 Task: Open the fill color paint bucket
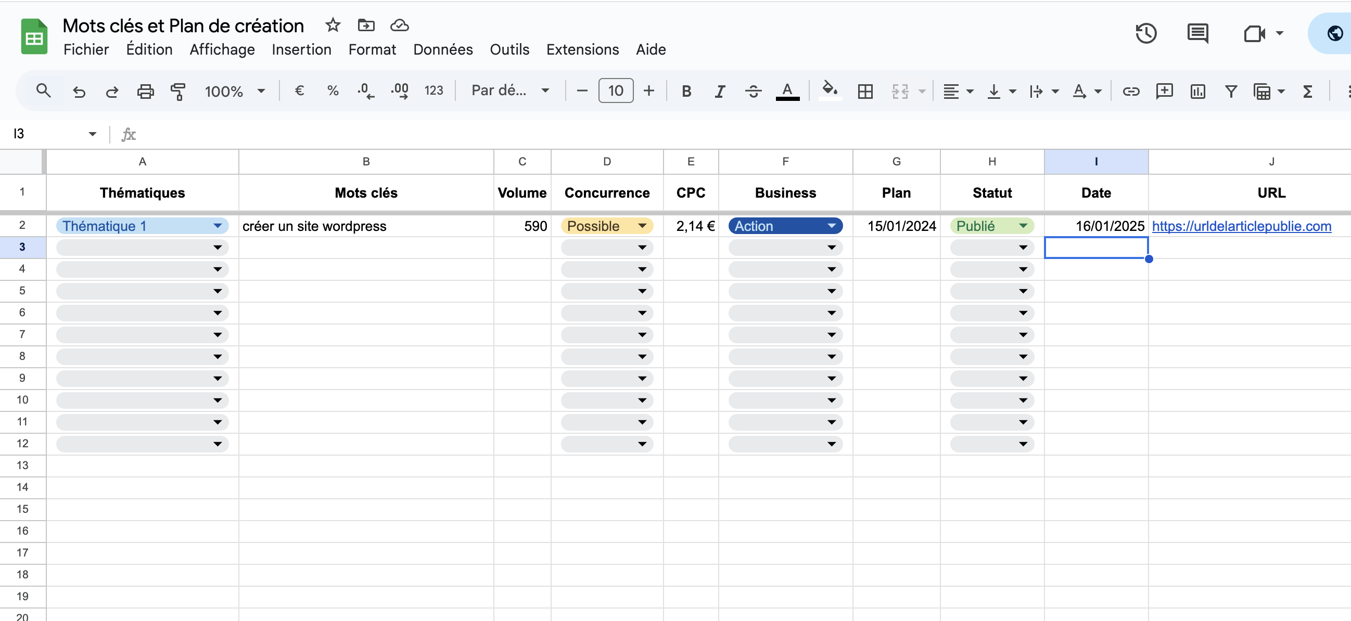click(x=829, y=90)
